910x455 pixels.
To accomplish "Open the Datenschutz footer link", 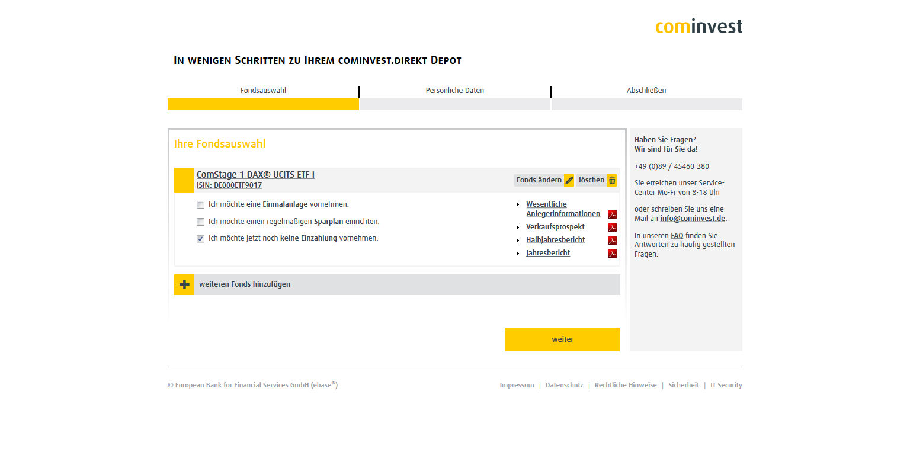I will click(x=564, y=386).
